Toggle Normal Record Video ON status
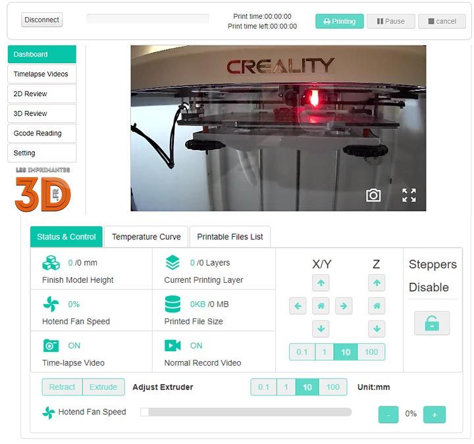Screen dimensions: 474x444 [196, 345]
